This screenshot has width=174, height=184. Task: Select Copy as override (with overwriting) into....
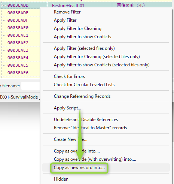95,159
